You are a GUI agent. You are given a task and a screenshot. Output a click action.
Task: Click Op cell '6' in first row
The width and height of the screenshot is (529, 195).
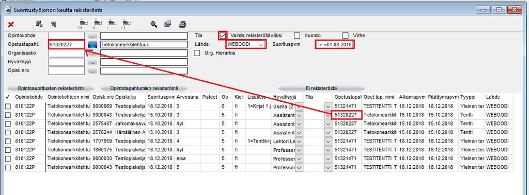click(x=226, y=106)
